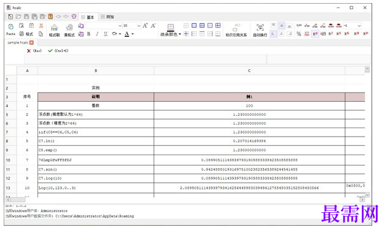This screenshot has height=233, width=390.
Task: Click cell containing C7.log(10)
Action: [96, 178]
